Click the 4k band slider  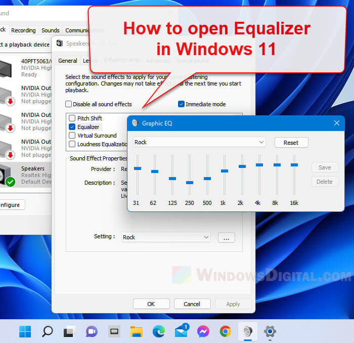[259, 165]
